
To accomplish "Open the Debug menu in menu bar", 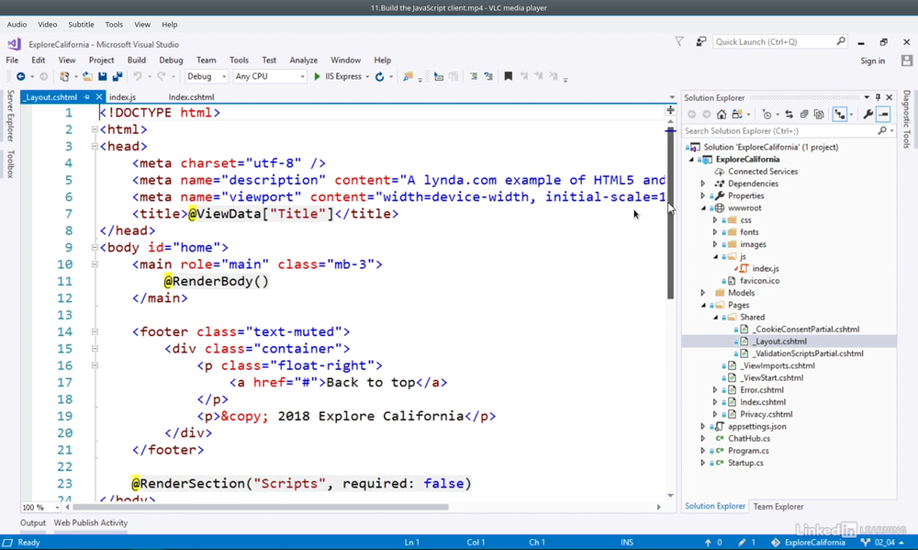I will tap(171, 60).
